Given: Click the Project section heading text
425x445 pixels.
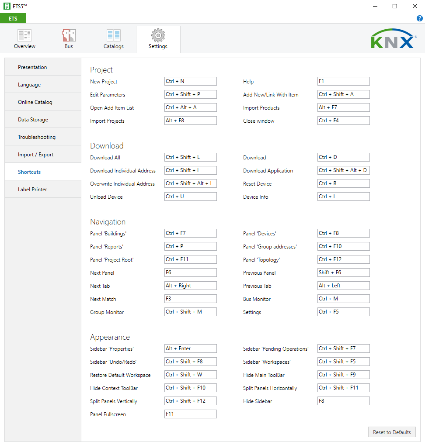Looking at the screenshot, I should pos(101,70).
